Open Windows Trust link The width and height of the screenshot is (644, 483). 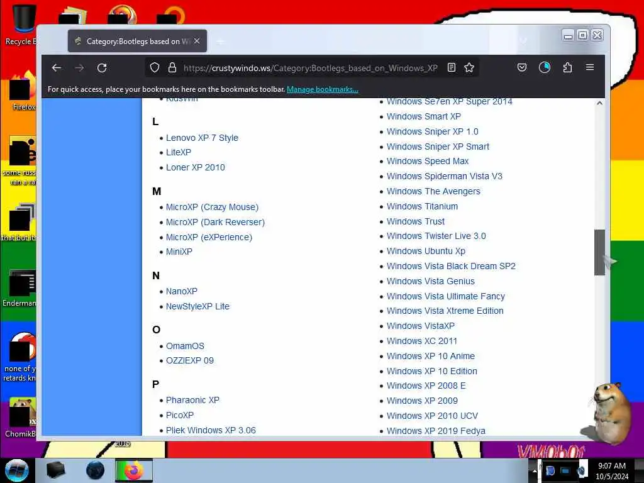(416, 222)
